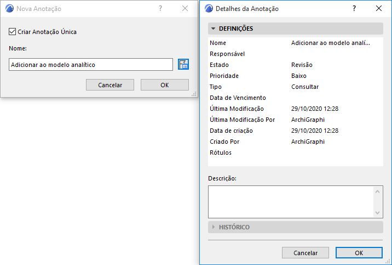Uncheck Criar Anotação Única checkbox
392x265 pixels.
point(13,32)
